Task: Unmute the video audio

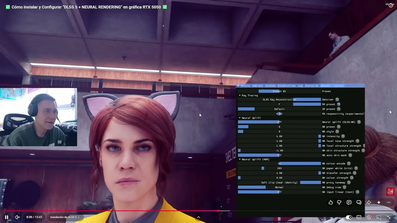Action: pyautogui.click(x=17, y=217)
